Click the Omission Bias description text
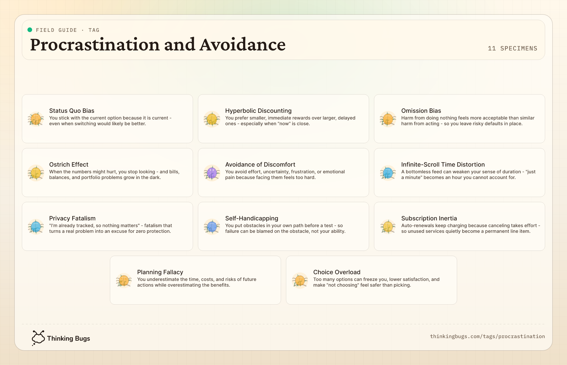567x365 pixels. (468, 121)
